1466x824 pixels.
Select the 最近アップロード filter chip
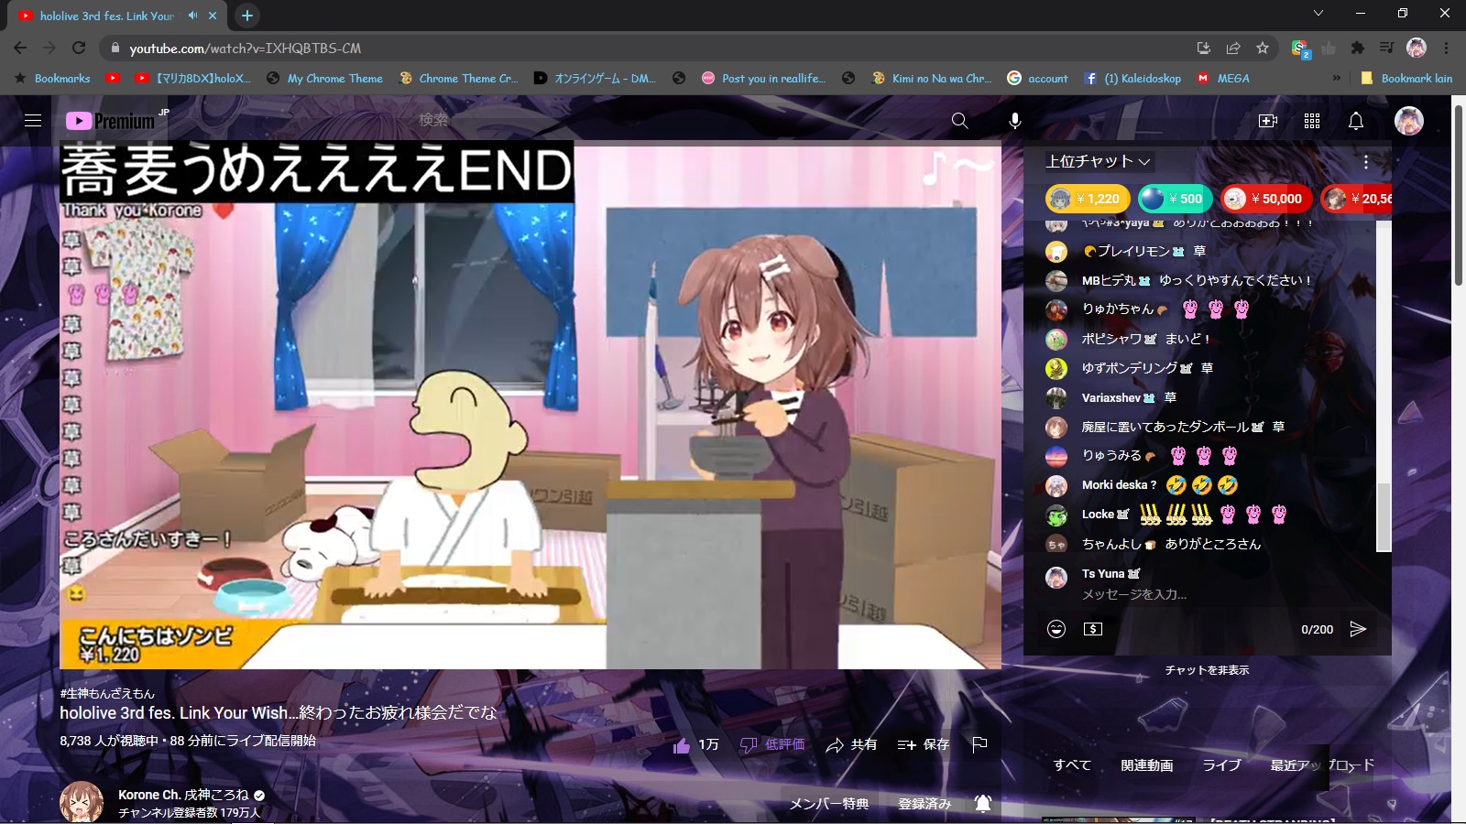pyautogui.click(x=1322, y=765)
